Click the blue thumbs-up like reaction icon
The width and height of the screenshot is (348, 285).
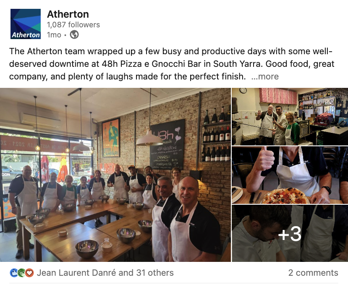14,273
